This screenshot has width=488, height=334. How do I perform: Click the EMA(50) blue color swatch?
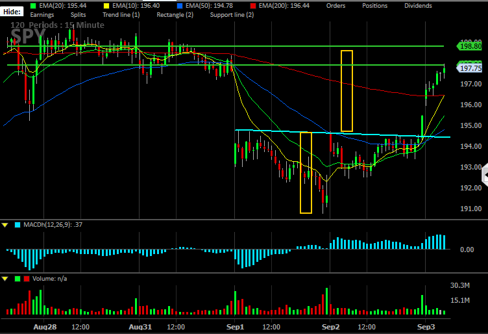(180, 6)
